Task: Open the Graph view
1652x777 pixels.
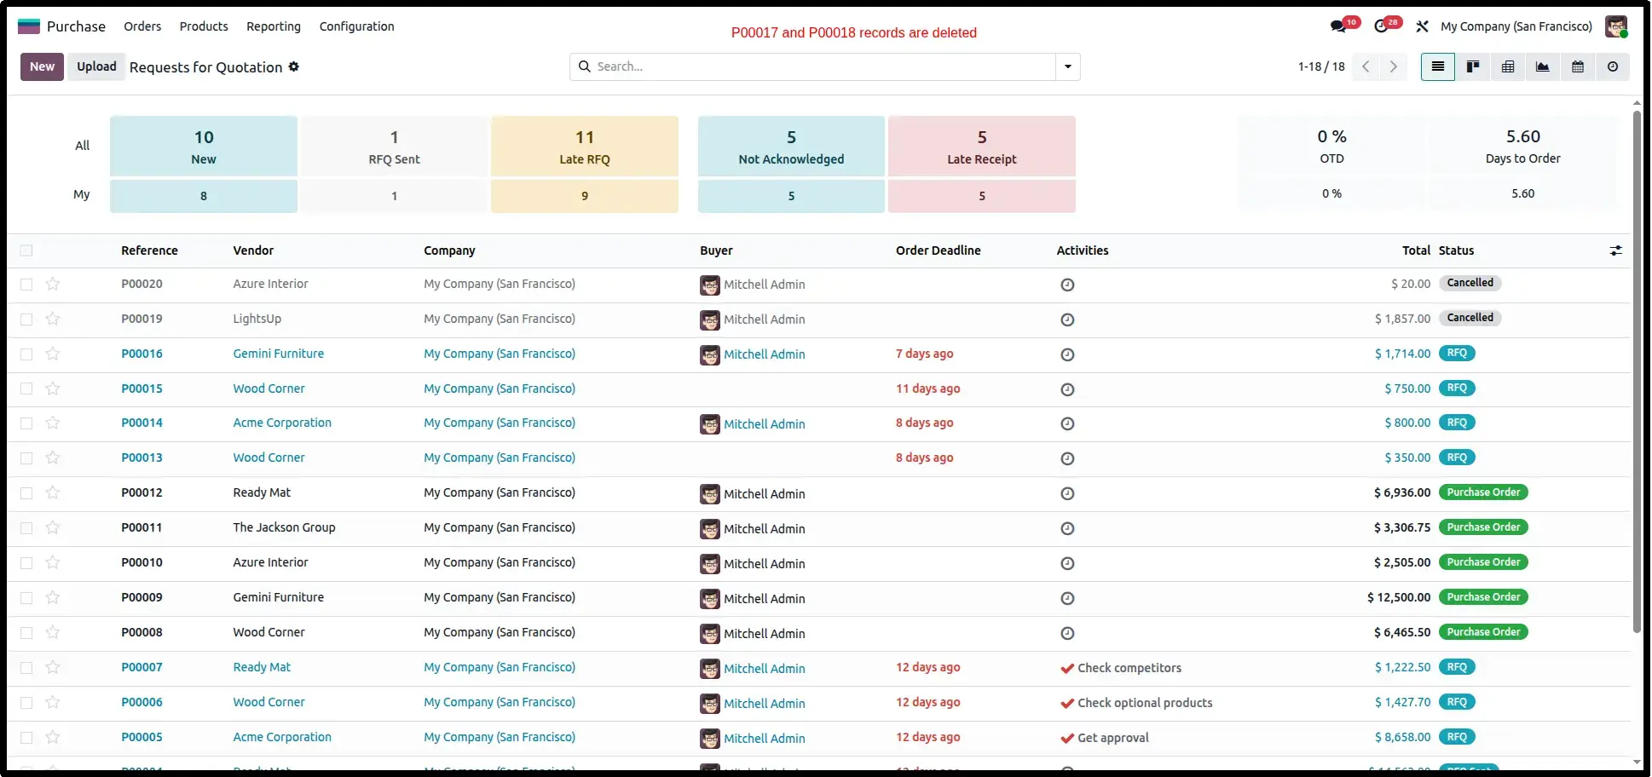Action: [1542, 66]
